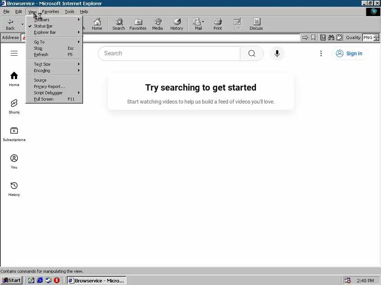Click the Start button
The image size is (381, 285).
pyautogui.click(x=12, y=281)
